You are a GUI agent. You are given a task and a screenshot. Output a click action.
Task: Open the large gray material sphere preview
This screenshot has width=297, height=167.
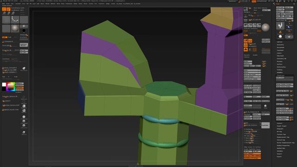click(x=265, y=27)
